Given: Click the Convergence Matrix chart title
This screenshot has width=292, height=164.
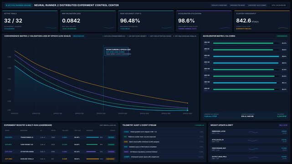Looking at the screenshot, I should [x=37, y=36].
